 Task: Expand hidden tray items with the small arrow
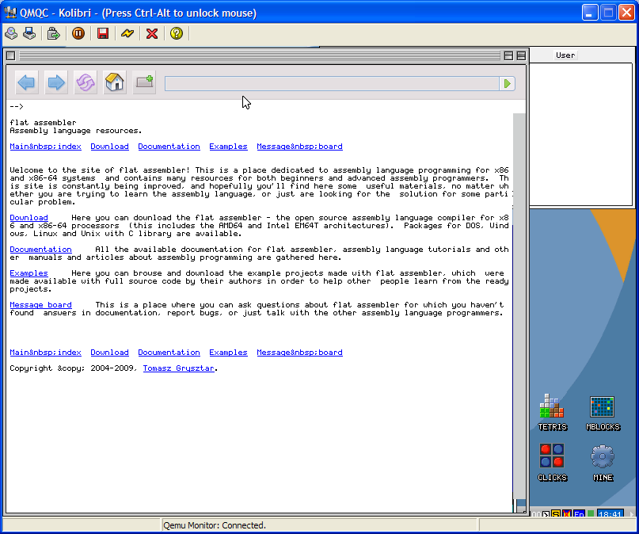tap(632, 513)
